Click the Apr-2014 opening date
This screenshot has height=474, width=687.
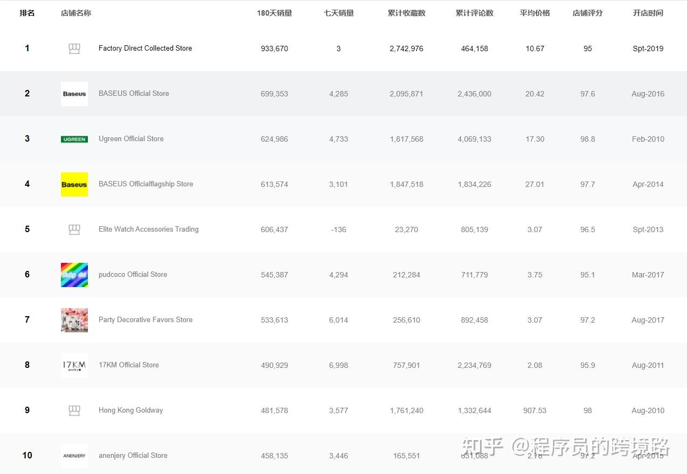click(x=648, y=184)
